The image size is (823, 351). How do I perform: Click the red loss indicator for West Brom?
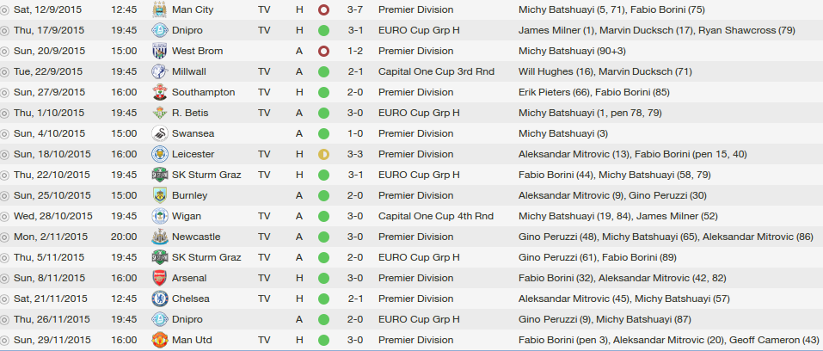[324, 51]
